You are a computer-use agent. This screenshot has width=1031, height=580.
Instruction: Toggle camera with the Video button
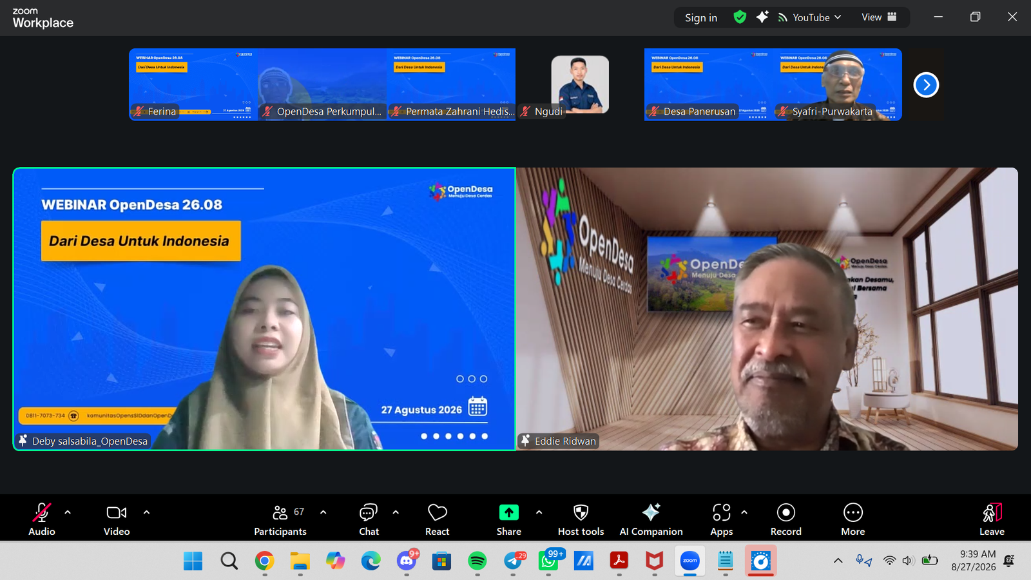pos(117,519)
